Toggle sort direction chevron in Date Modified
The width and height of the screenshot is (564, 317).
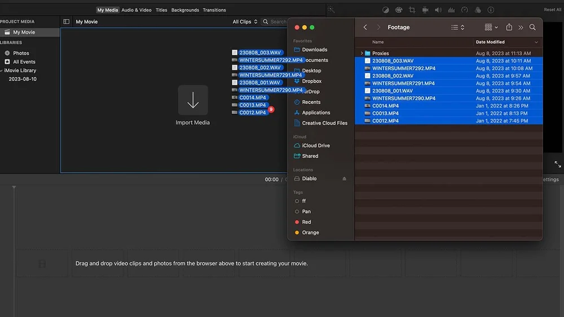536,42
